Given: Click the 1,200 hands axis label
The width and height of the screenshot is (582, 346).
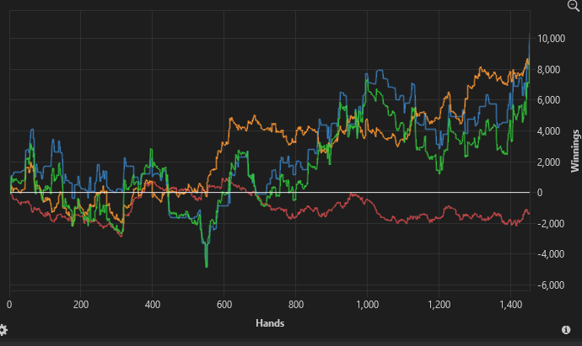Looking at the screenshot, I should [x=439, y=305].
